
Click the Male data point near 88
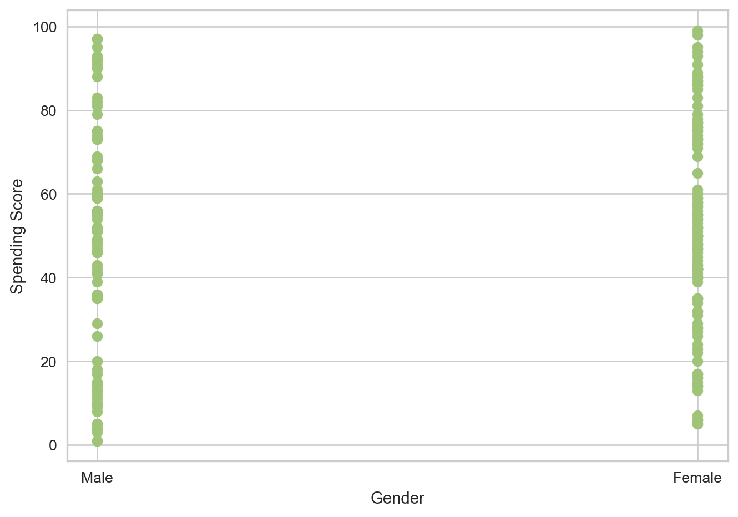point(97,77)
